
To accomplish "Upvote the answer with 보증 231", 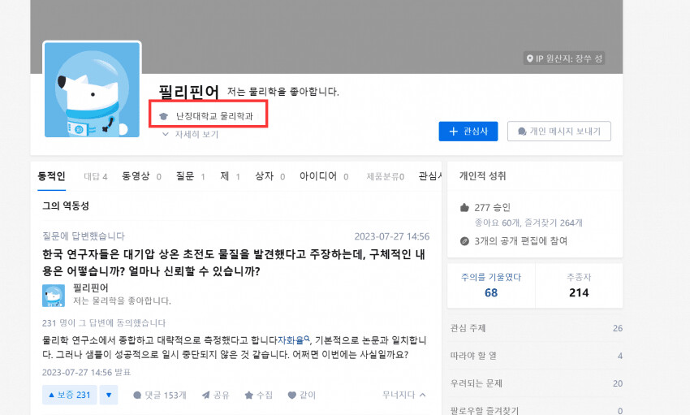I will pyautogui.click(x=70, y=395).
